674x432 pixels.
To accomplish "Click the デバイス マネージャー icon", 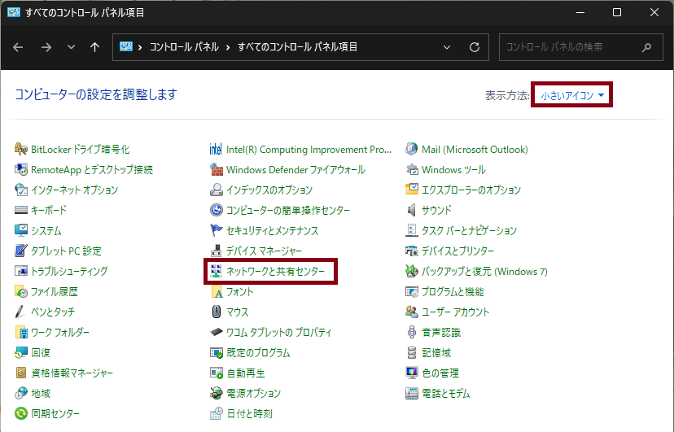I will [217, 251].
